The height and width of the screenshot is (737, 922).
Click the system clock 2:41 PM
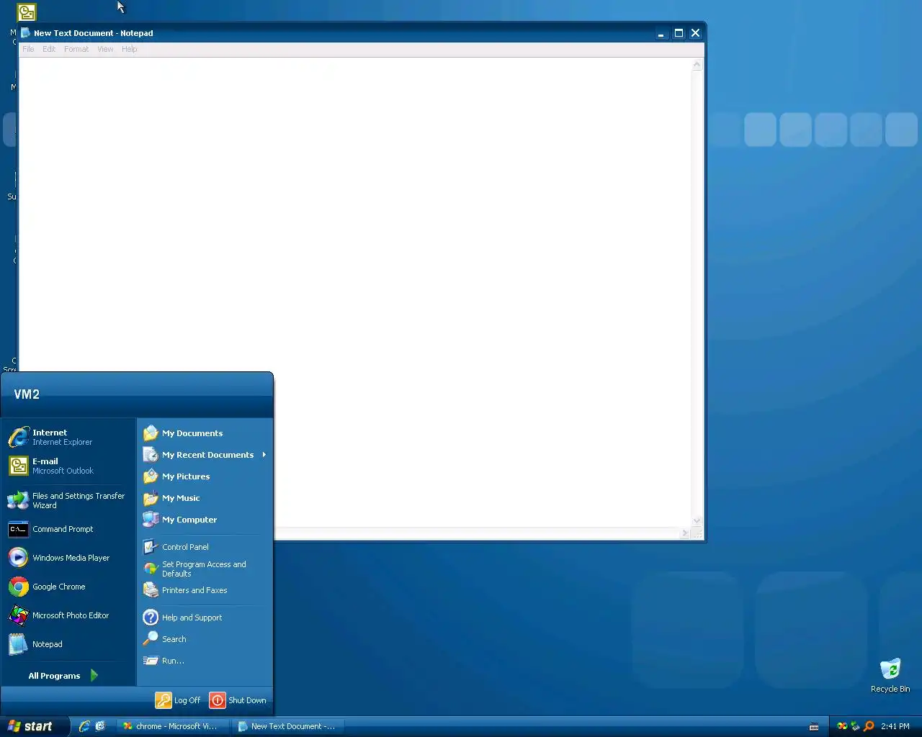click(895, 727)
